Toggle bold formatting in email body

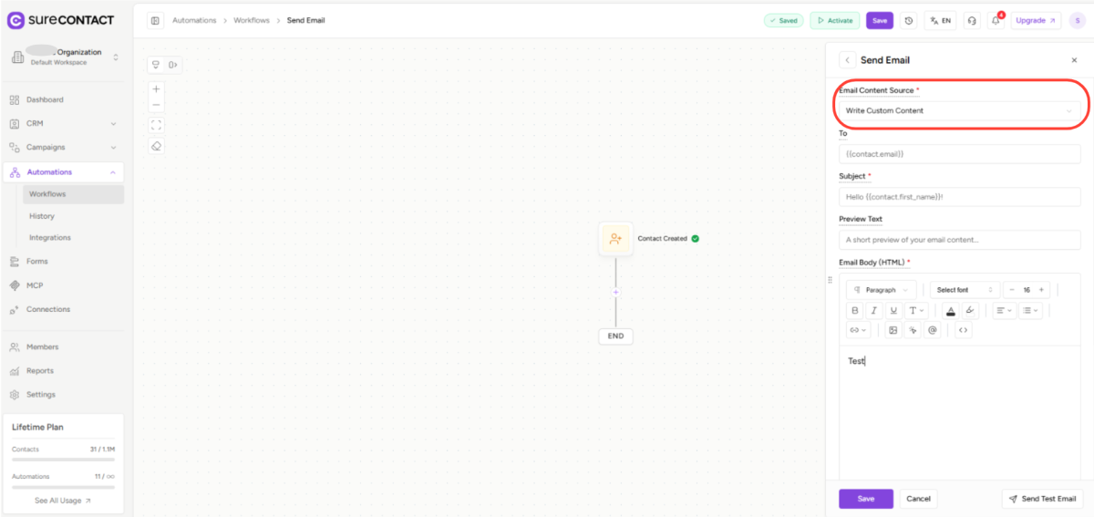[x=855, y=310]
